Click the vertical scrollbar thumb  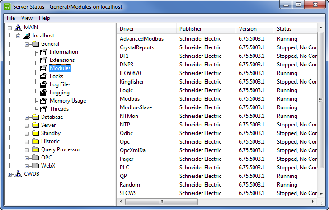(x=321, y=100)
